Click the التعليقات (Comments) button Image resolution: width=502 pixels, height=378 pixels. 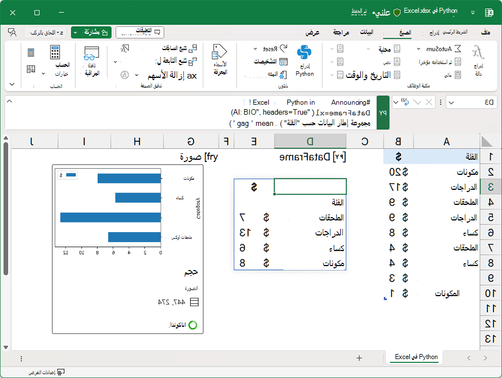coord(140,32)
